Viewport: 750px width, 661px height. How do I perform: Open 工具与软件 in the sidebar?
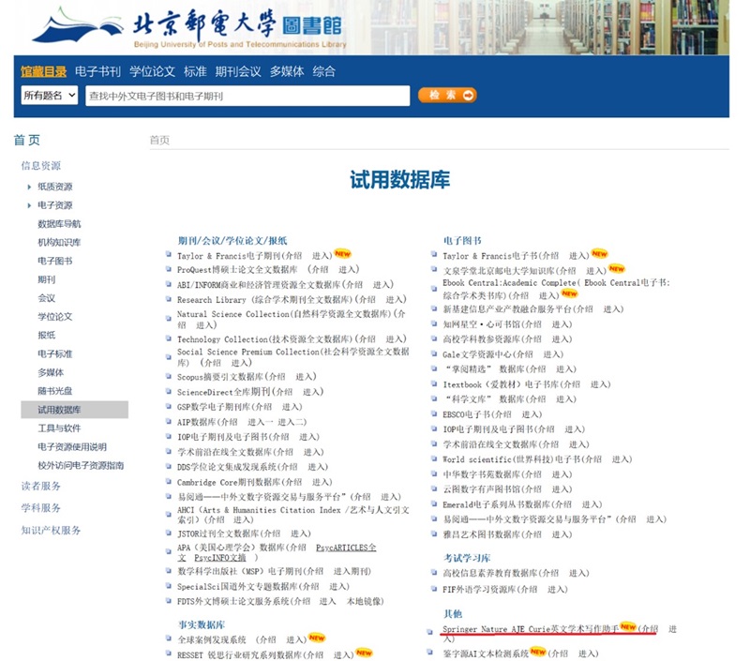point(59,428)
